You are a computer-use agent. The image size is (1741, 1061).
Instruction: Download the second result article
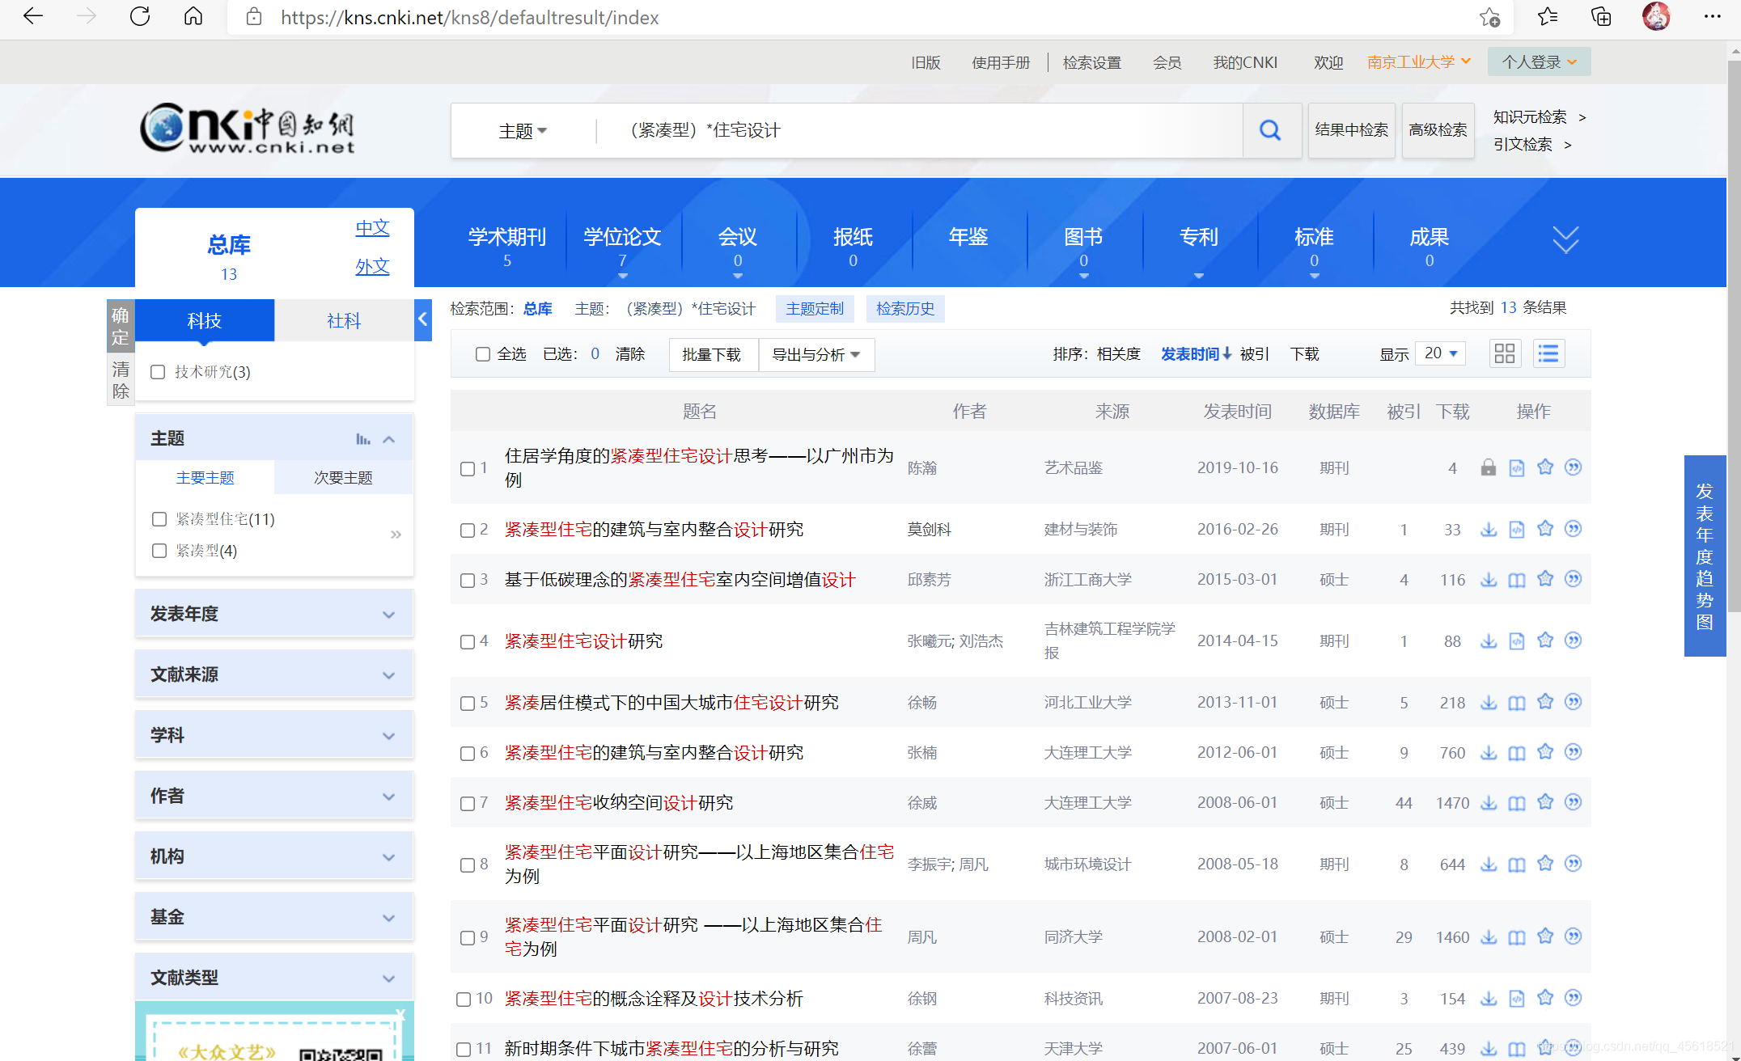(1488, 530)
